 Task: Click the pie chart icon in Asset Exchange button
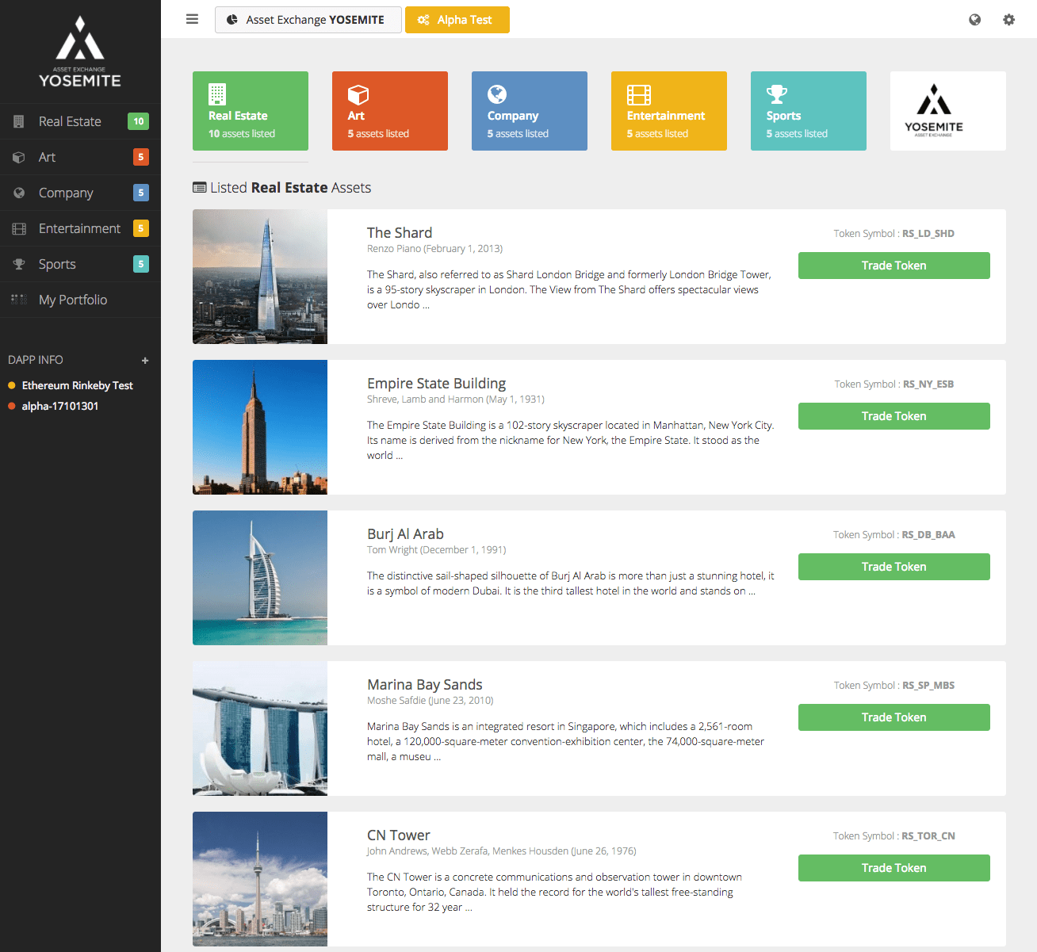click(232, 20)
